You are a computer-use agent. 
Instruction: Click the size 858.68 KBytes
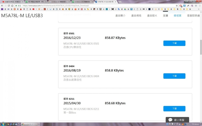coord(115,103)
